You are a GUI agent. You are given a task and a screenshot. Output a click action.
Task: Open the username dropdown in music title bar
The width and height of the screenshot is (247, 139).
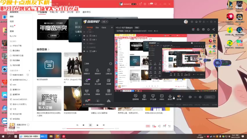pyautogui.click(x=137, y=4)
